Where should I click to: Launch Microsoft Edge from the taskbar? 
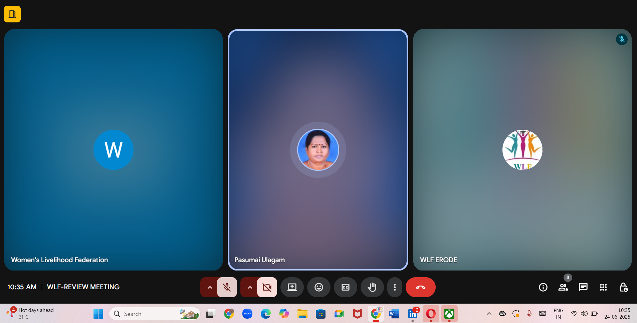click(x=266, y=314)
